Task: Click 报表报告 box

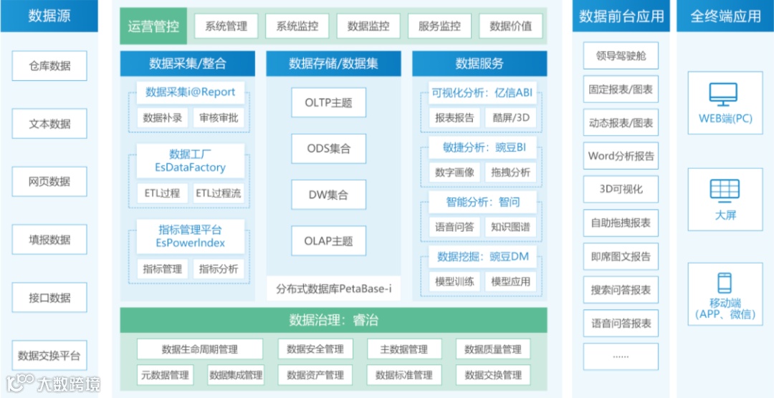Action: coord(454,118)
